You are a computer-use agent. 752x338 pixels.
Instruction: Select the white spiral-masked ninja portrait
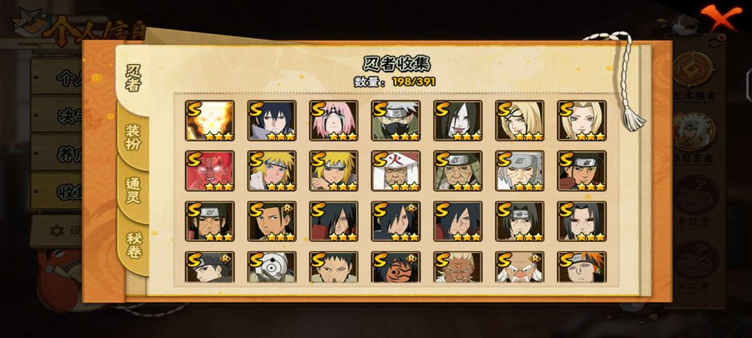272,267
